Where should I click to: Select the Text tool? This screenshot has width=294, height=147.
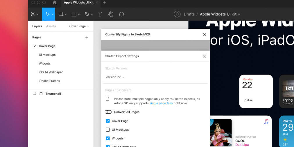100,14
